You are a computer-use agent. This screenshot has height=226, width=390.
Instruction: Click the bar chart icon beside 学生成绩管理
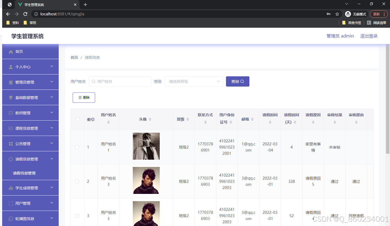(x=11, y=188)
